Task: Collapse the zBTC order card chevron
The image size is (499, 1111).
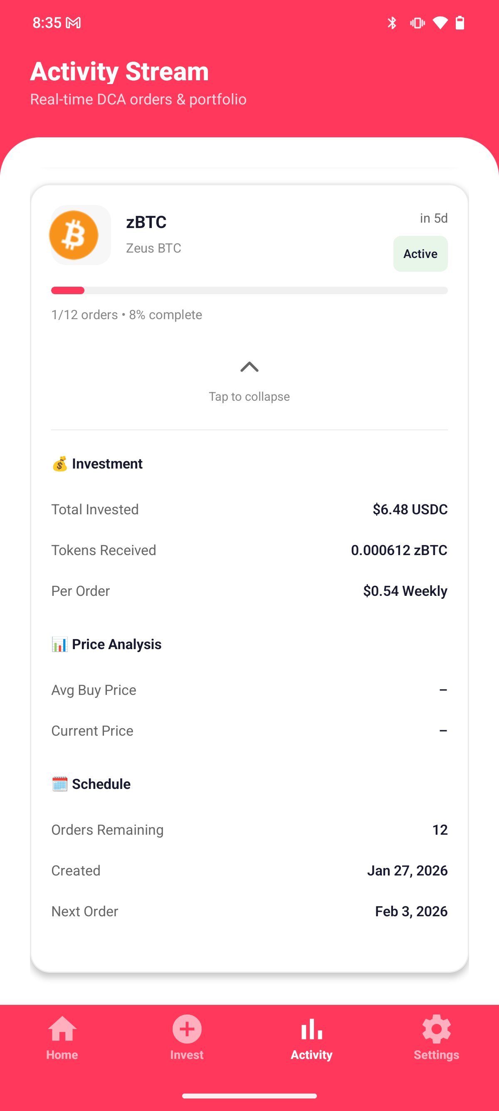Action: pyautogui.click(x=249, y=367)
